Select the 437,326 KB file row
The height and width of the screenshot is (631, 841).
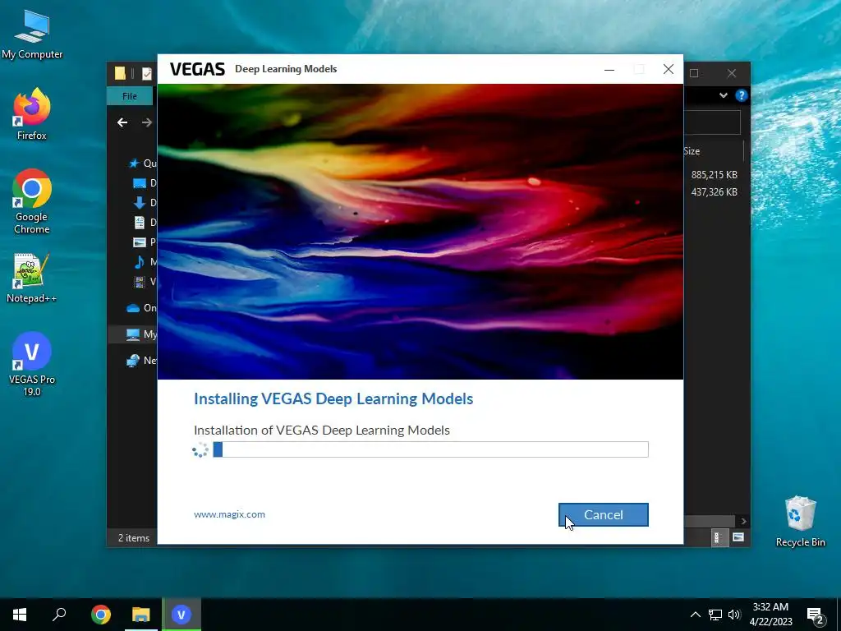pos(714,192)
